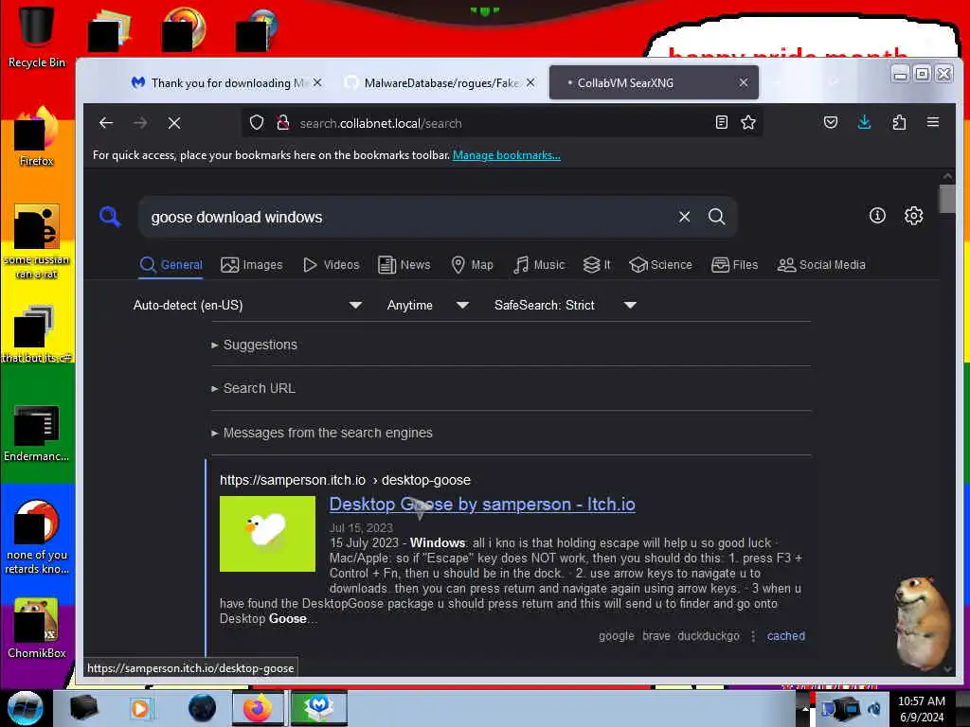Image resolution: width=970 pixels, height=727 pixels.
Task: Go back with the browser back arrow
Action: (106, 123)
